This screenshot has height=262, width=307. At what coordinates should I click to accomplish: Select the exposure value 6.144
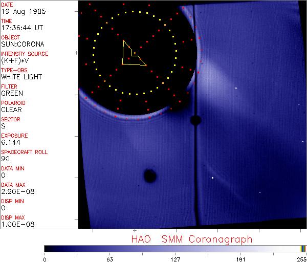click(10, 143)
